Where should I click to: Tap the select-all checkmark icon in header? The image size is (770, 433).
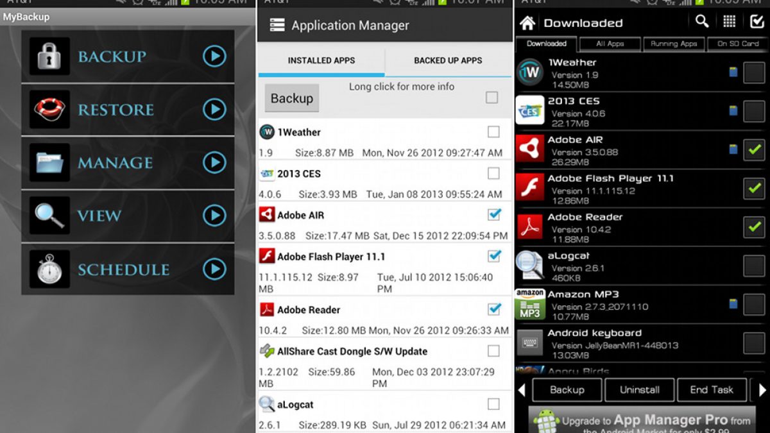tap(757, 22)
